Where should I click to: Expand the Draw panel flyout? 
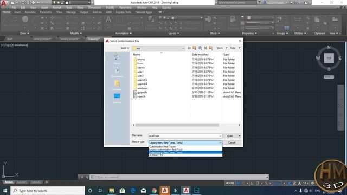(24, 34)
